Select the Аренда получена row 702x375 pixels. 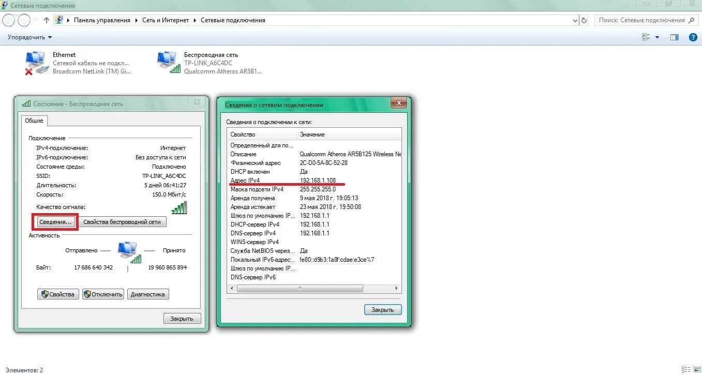point(315,198)
